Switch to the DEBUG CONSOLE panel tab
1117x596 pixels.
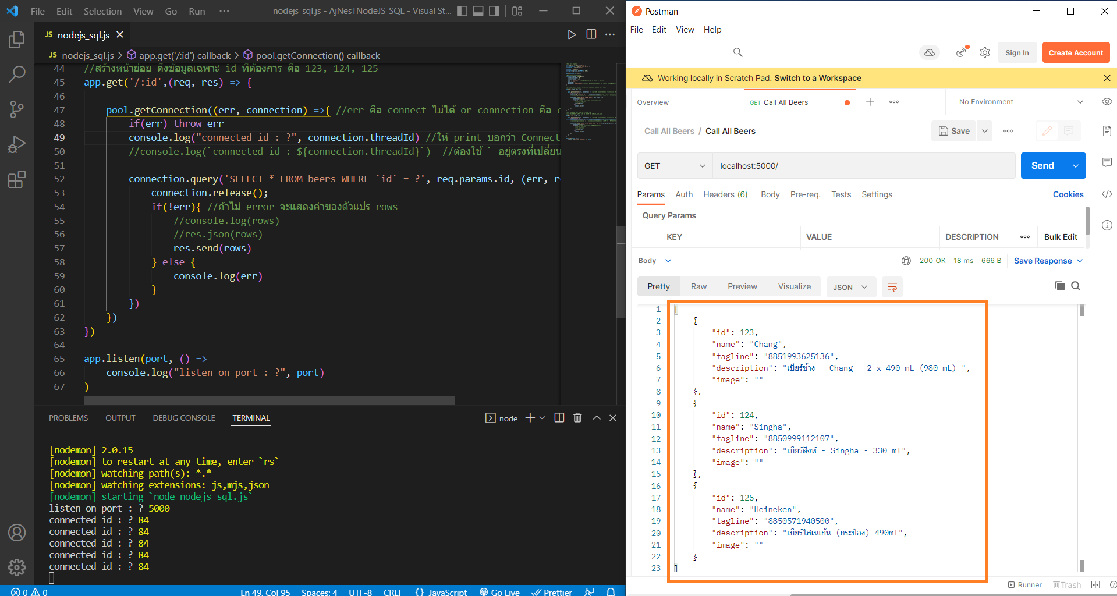[x=184, y=418]
